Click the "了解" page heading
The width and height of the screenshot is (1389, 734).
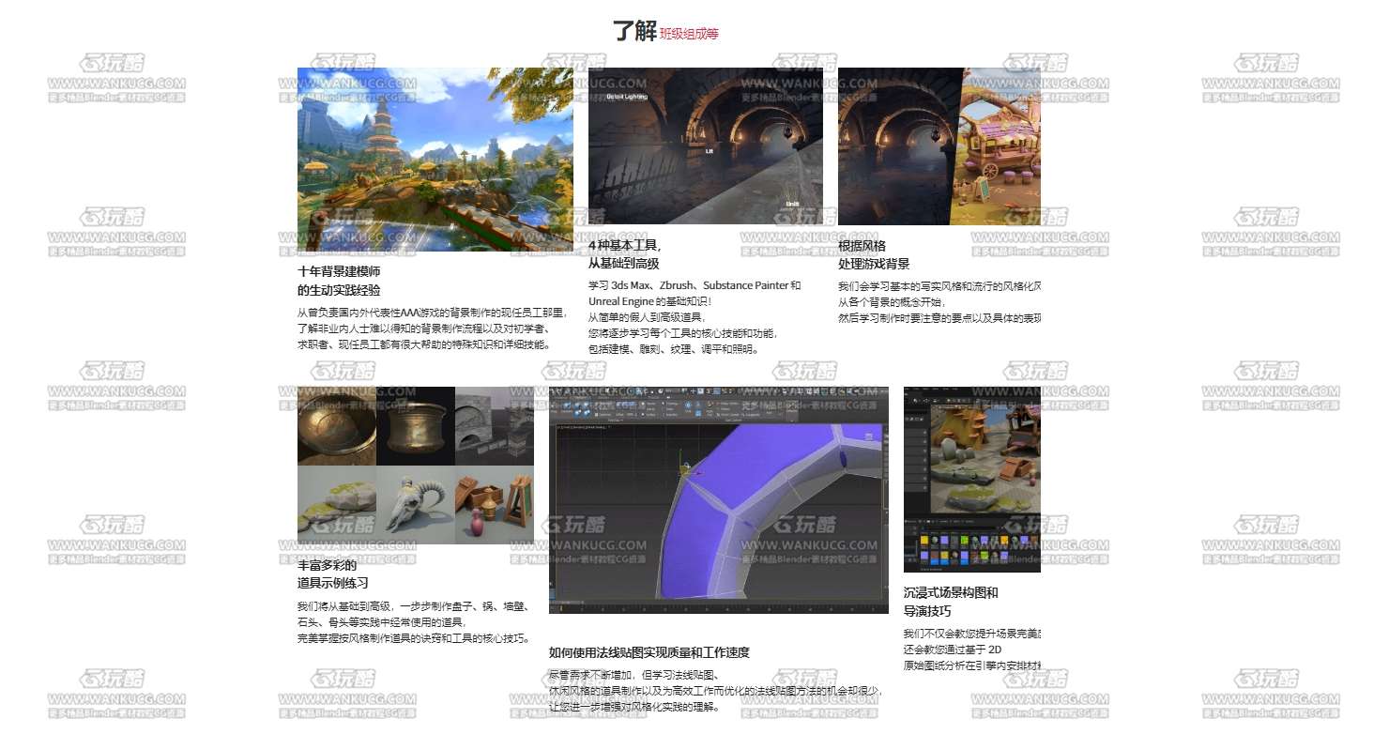tap(635, 31)
